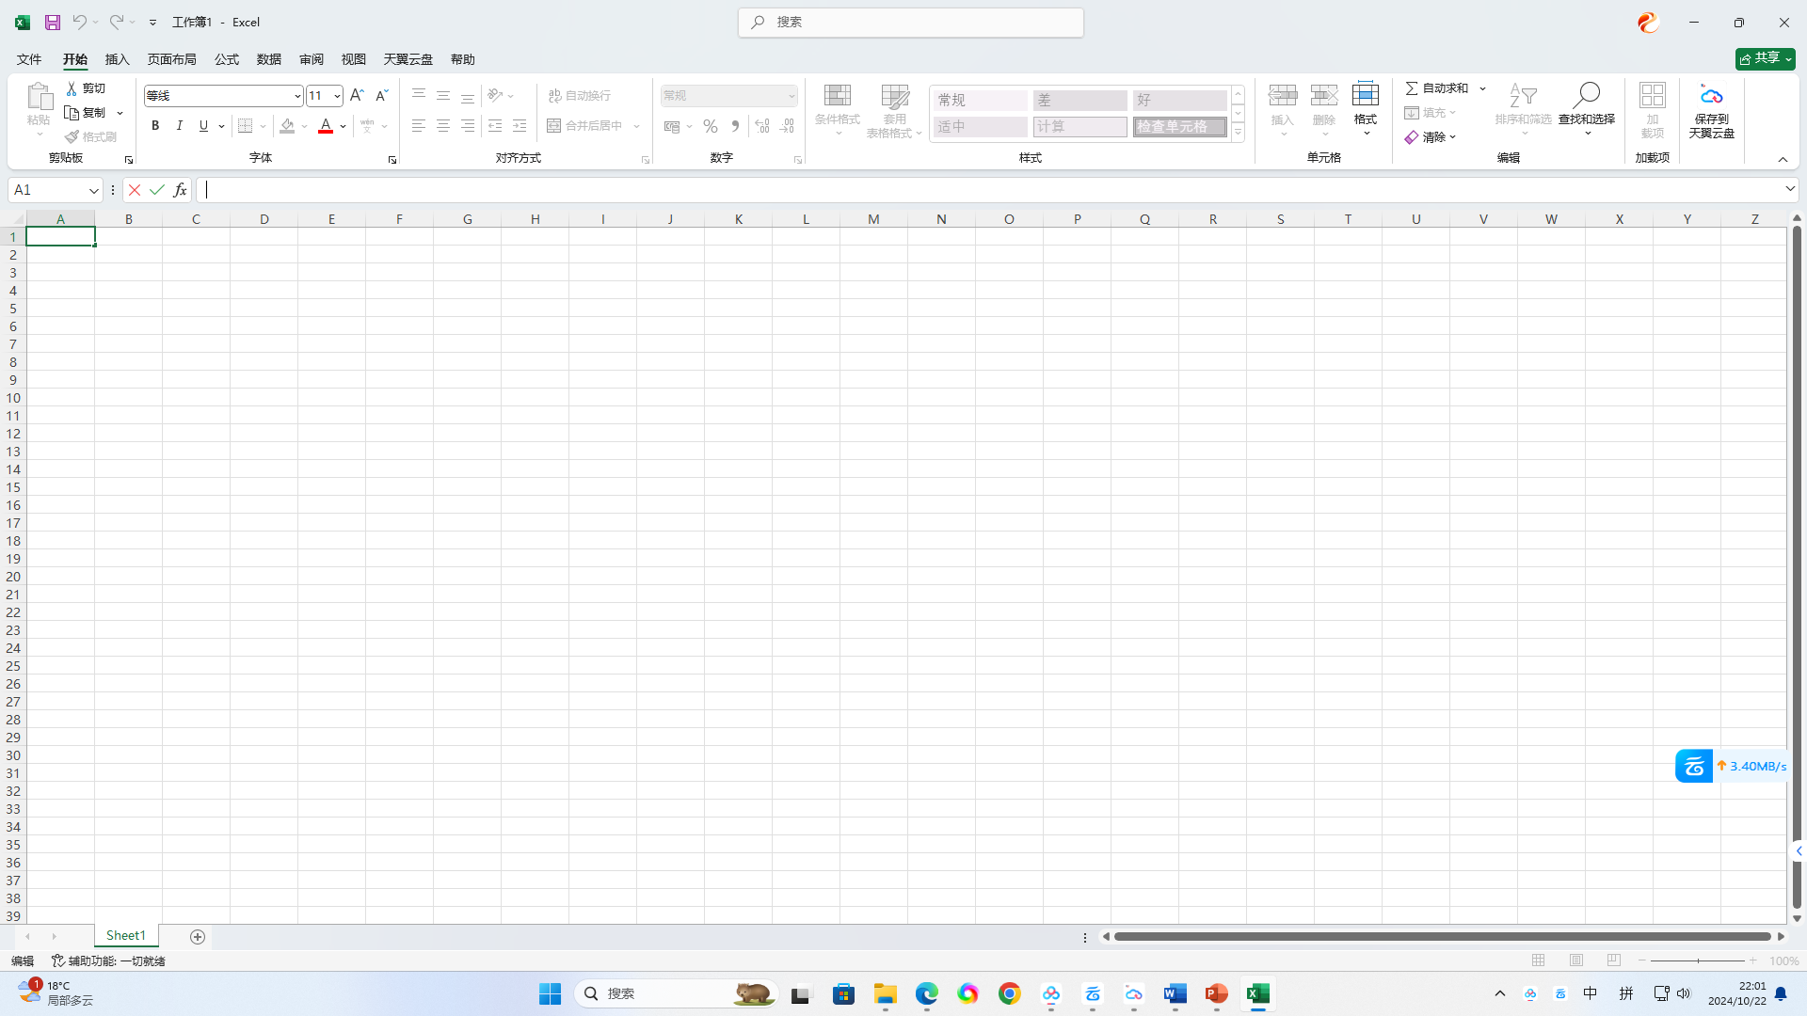Image resolution: width=1807 pixels, height=1016 pixels.
Task: Expand the font size dropdown
Action: 337,95
